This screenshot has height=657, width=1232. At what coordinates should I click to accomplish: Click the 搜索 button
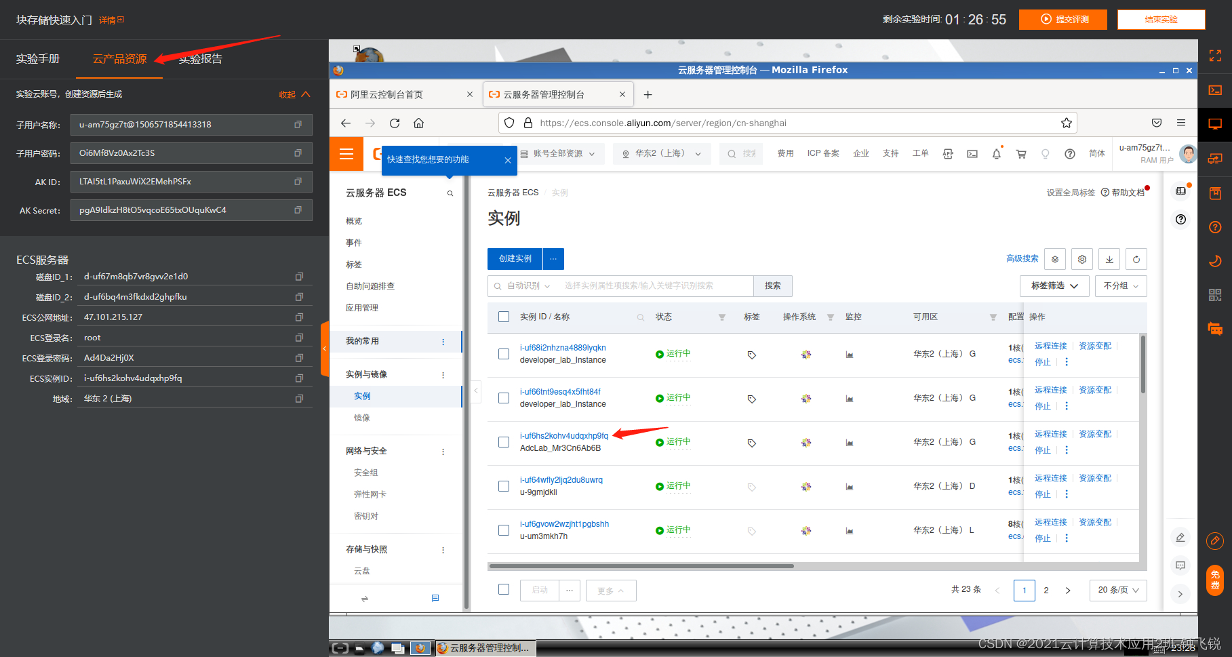tap(773, 286)
